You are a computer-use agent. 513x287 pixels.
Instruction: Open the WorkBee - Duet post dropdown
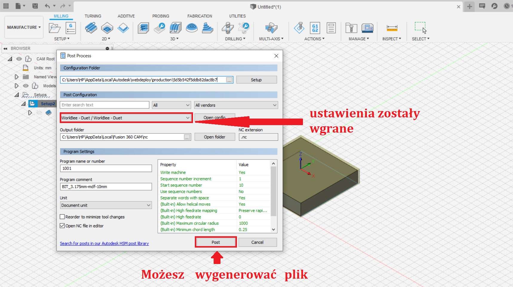(126, 118)
